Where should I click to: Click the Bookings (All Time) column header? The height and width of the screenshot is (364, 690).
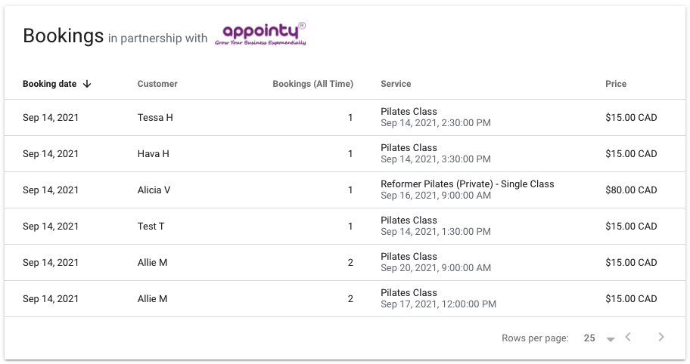(x=312, y=84)
